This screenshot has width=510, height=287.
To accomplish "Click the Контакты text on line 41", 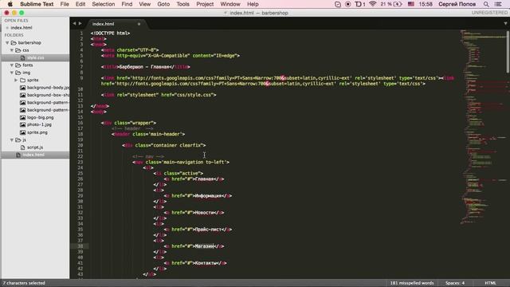I will click(206, 263).
